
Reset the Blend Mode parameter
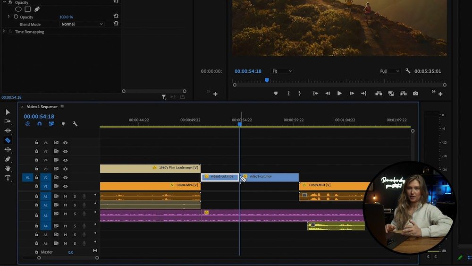[x=116, y=24]
